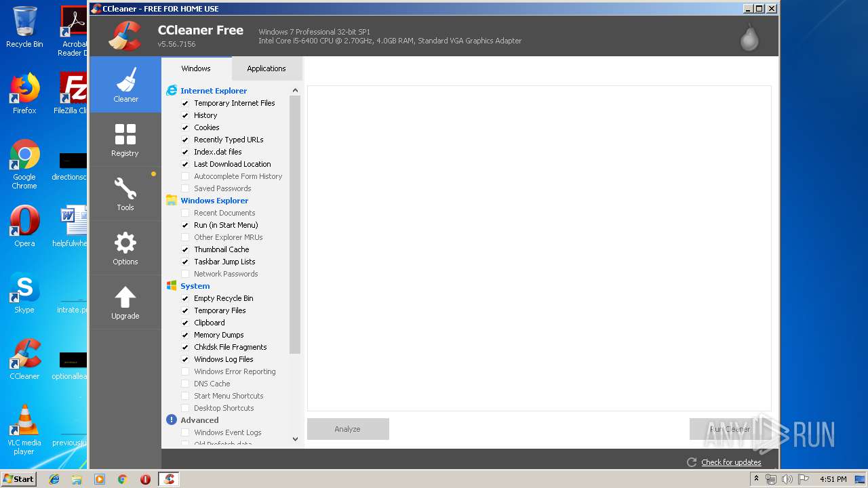Uncheck Windows Log Files
Viewport: 868px width, 488px height.
pos(185,359)
